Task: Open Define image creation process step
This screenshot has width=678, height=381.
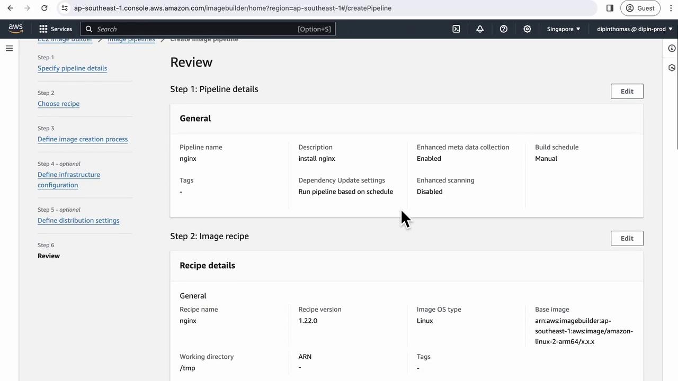Action: click(83, 139)
